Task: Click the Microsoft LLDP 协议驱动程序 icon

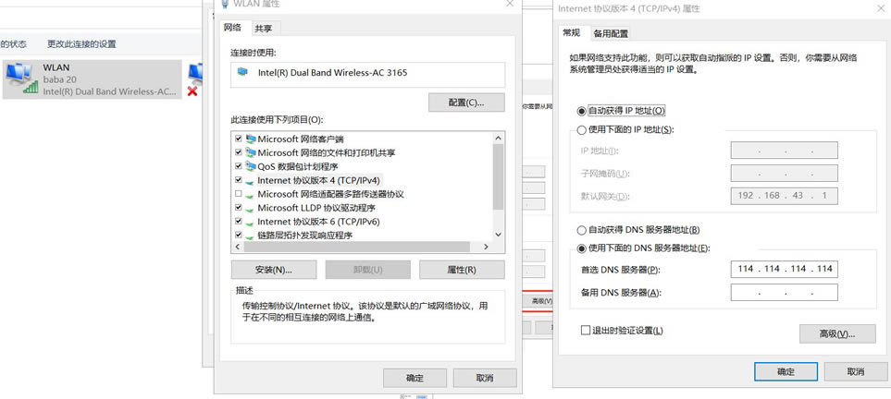Action: [x=251, y=209]
